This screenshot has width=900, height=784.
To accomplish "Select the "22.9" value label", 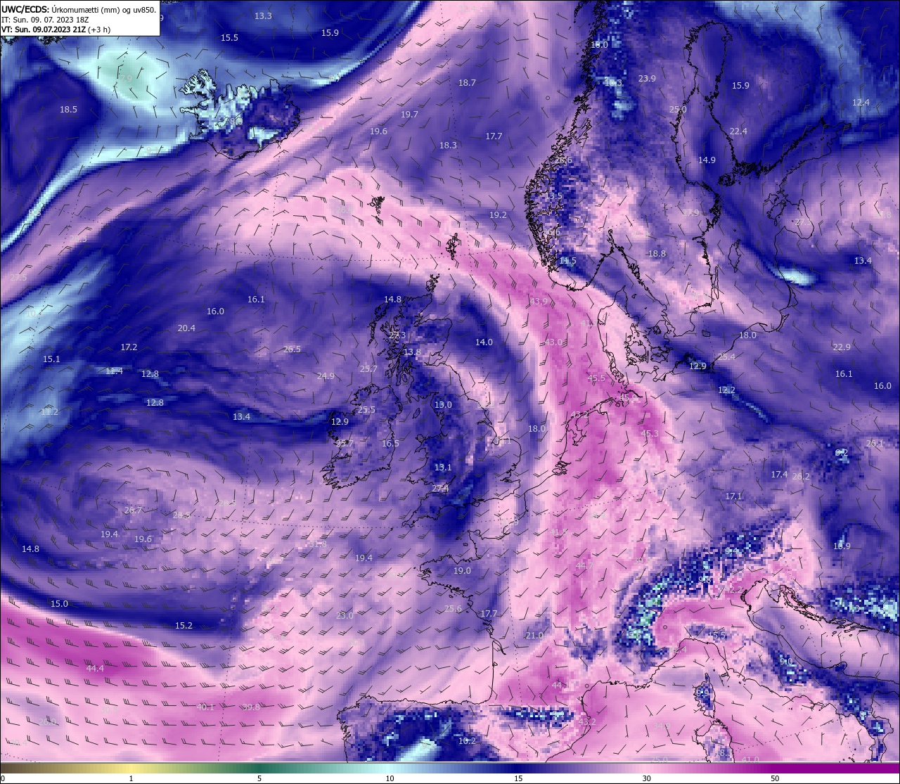I will (x=842, y=347).
